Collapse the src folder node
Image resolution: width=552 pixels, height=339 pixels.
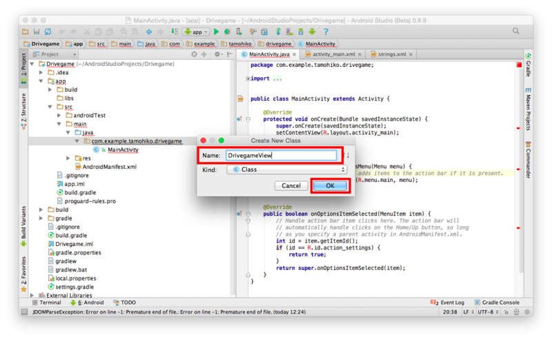pyautogui.click(x=50, y=107)
